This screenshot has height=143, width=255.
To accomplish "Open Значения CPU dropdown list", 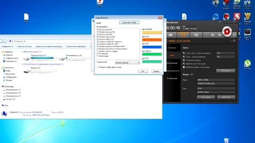I will pyautogui.click(x=127, y=63).
